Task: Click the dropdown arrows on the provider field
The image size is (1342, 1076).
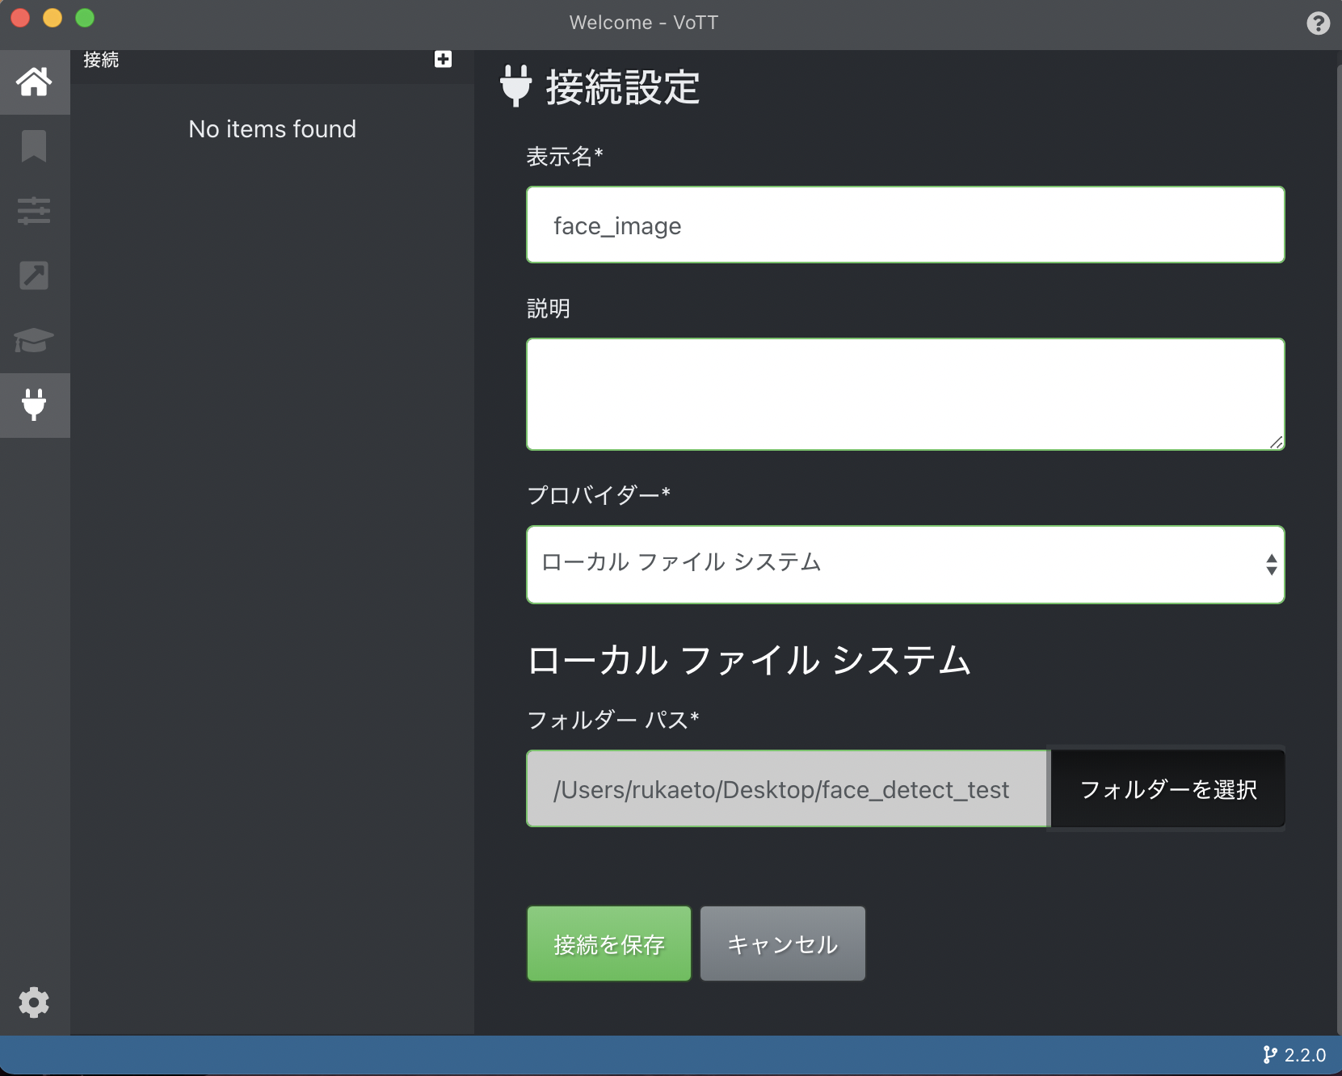Action: click(1268, 564)
